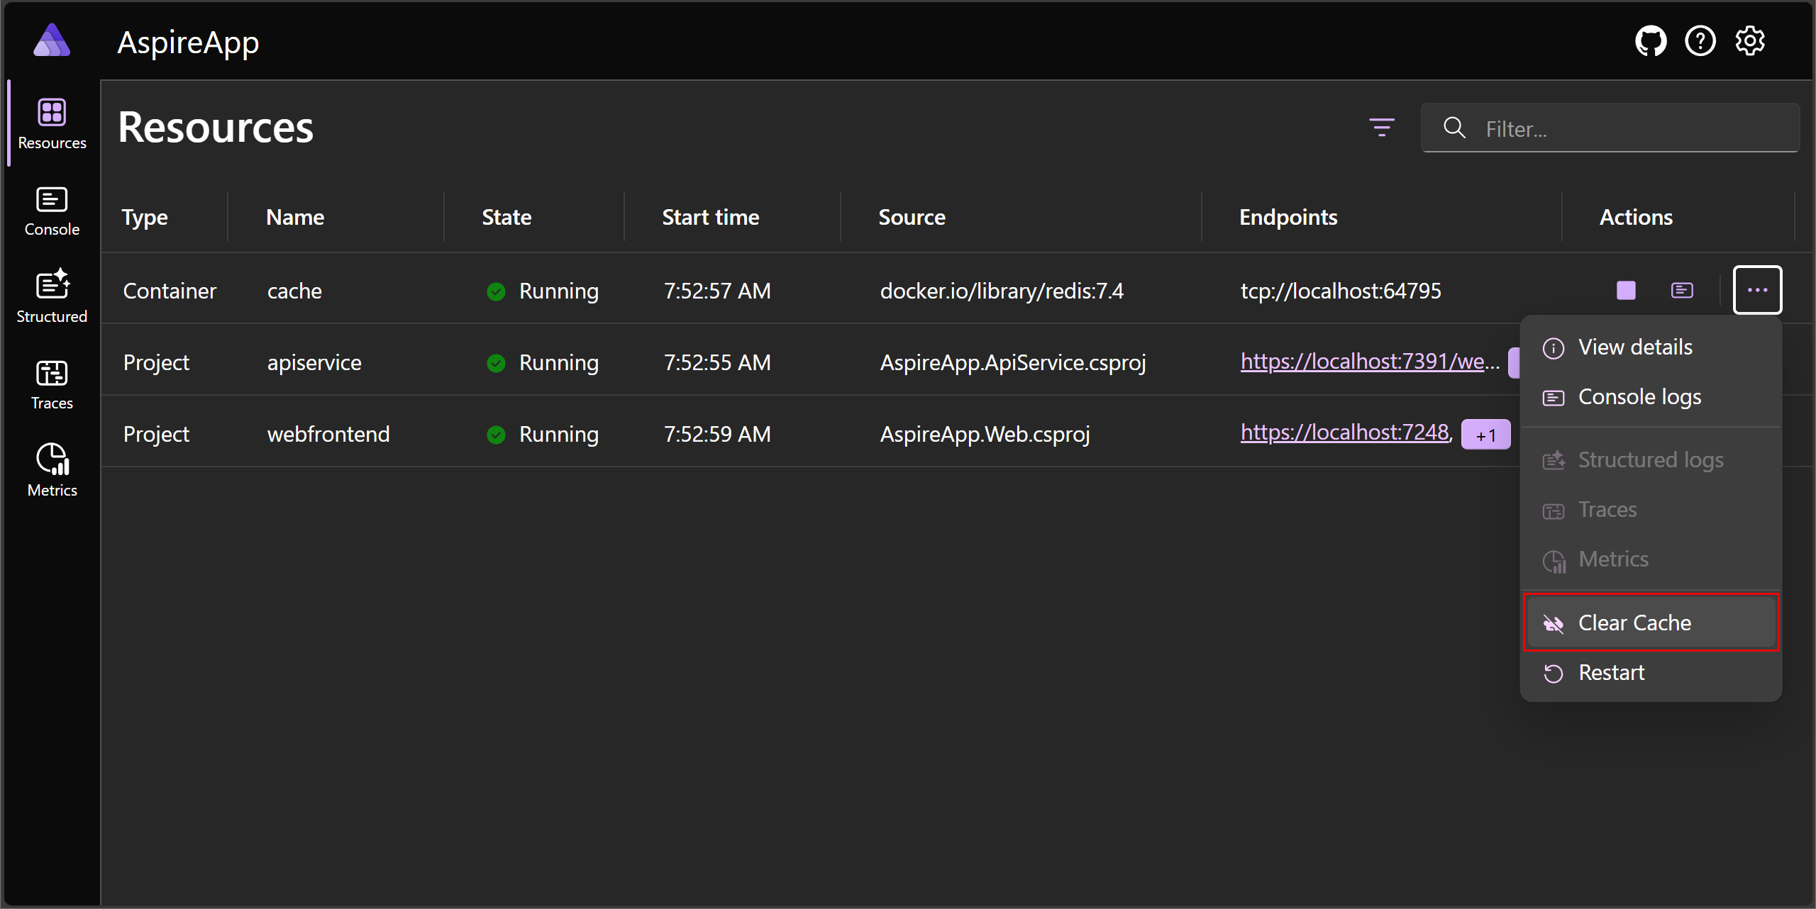This screenshot has height=909, width=1816.
Task: Open the project's GitHub repository
Action: click(x=1651, y=40)
